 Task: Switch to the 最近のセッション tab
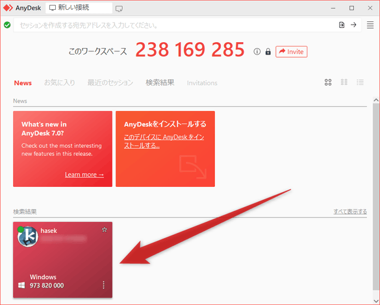(x=110, y=83)
